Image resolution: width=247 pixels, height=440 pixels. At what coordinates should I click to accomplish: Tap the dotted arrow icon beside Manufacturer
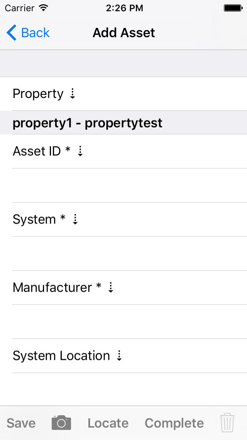click(111, 287)
